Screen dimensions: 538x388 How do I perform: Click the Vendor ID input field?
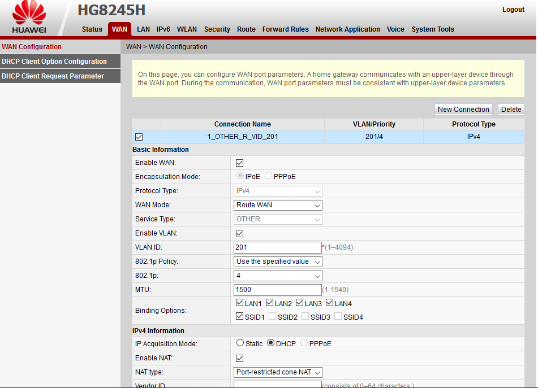point(277,385)
